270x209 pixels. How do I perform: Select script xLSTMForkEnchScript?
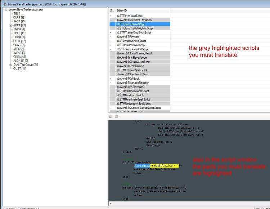[x=140, y=95]
